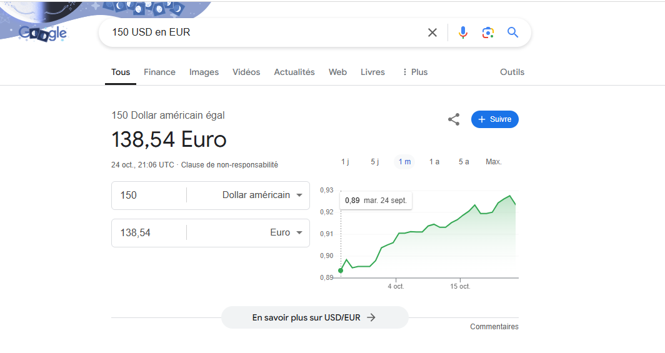The height and width of the screenshot is (353, 665).
Task: Open En savoir plus sur USD/EUR
Action: tap(314, 317)
